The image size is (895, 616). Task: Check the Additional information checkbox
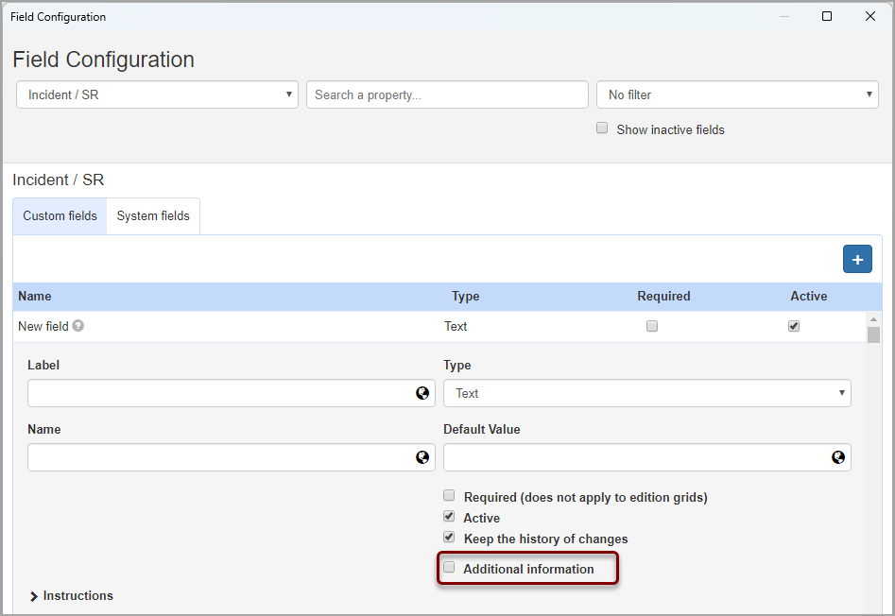pyautogui.click(x=450, y=568)
